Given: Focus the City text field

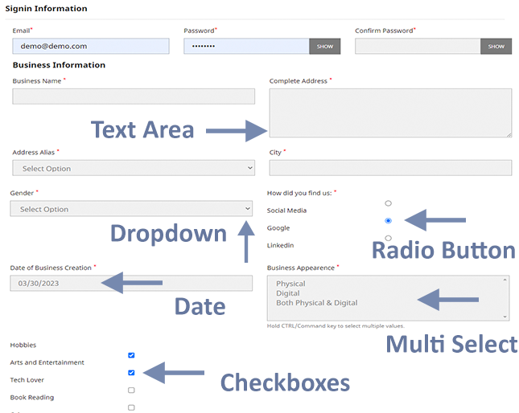Looking at the screenshot, I should click(390, 168).
